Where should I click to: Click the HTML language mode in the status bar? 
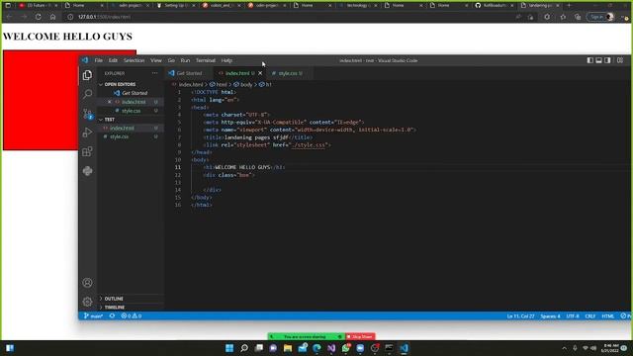(x=607, y=316)
